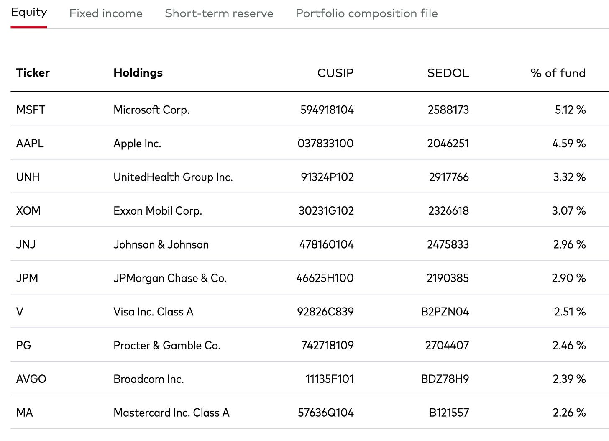The width and height of the screenshot is (609, 441).
Task: Click Procter & Gamble's 2.46 % value
Action: click(569, 345)
